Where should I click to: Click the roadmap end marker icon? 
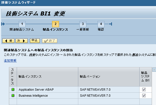click(111, 24)
